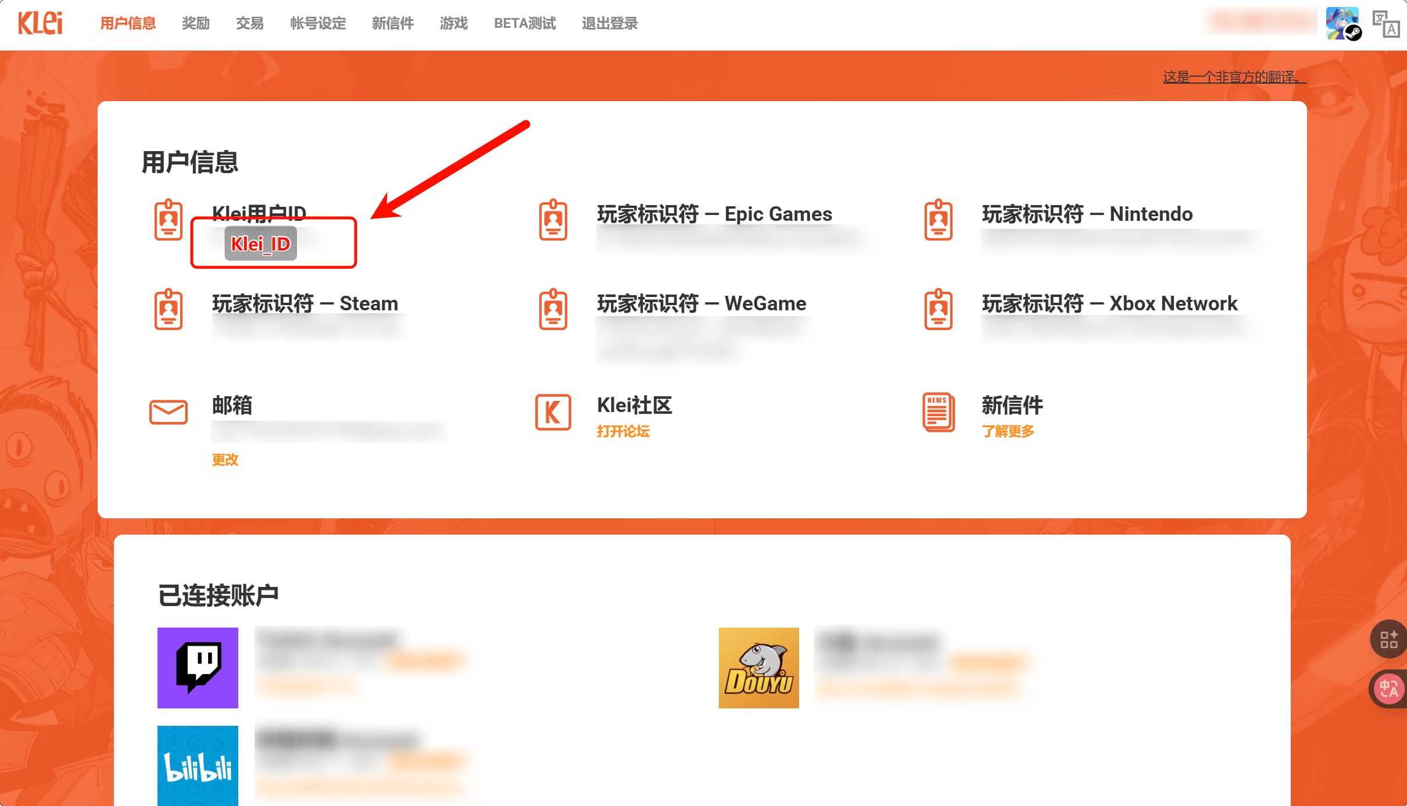The width and height of the screenshot is (1407, 806).
Task: Click the Klei社区 K icon
Action: tap(553, 412)
